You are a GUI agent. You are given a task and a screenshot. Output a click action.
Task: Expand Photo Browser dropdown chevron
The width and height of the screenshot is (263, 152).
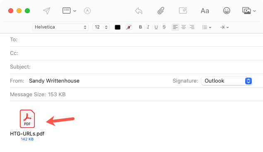click(x=254, y=11)
